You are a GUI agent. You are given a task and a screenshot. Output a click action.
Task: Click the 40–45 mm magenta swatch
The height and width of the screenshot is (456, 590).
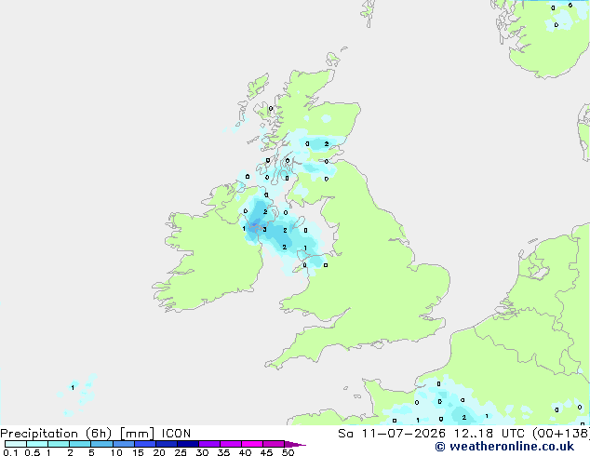252,444
